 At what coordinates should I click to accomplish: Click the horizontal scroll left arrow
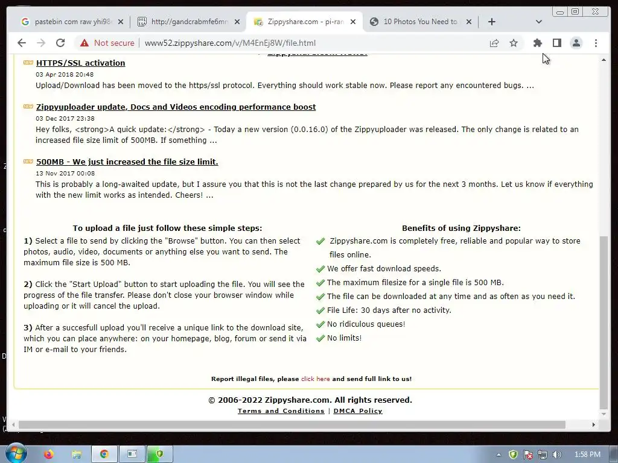14,425
